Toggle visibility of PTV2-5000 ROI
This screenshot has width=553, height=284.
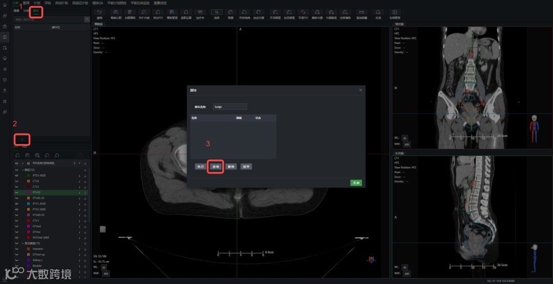click(x=16, y=209)
